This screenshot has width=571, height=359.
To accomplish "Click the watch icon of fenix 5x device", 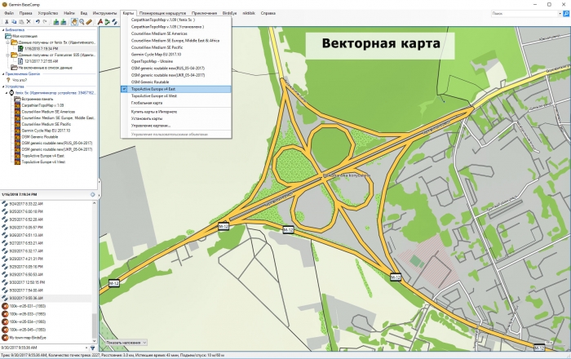I will [11, 93].
